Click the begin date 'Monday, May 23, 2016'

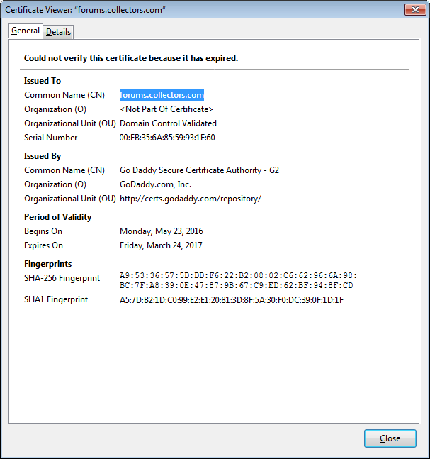(162, 231)
